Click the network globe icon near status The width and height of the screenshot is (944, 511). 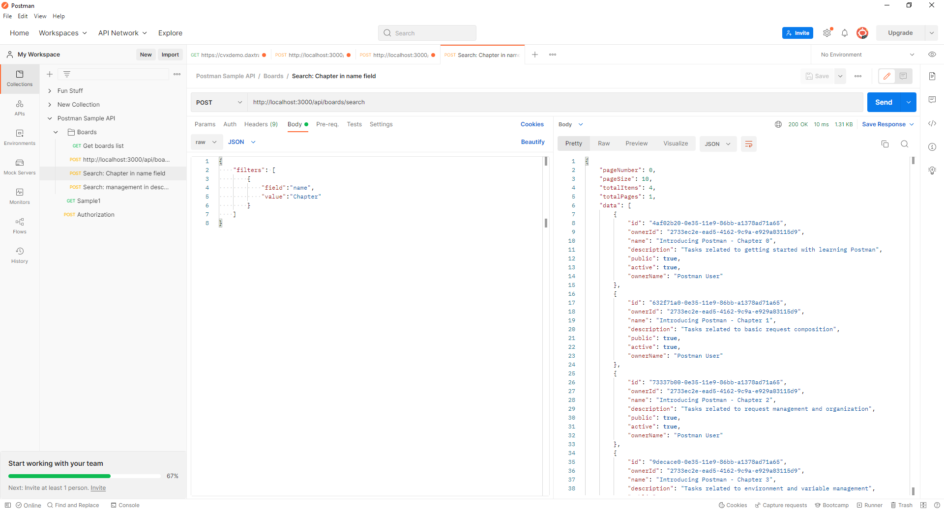coord(778,124)
